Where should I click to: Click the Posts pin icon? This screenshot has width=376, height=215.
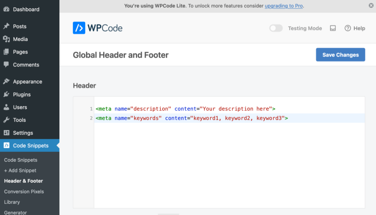coord(6,26)
